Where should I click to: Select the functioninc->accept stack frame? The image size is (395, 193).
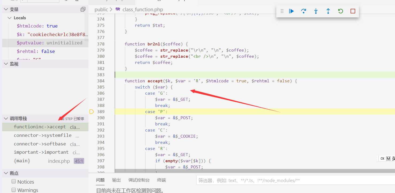click(45, 127)
